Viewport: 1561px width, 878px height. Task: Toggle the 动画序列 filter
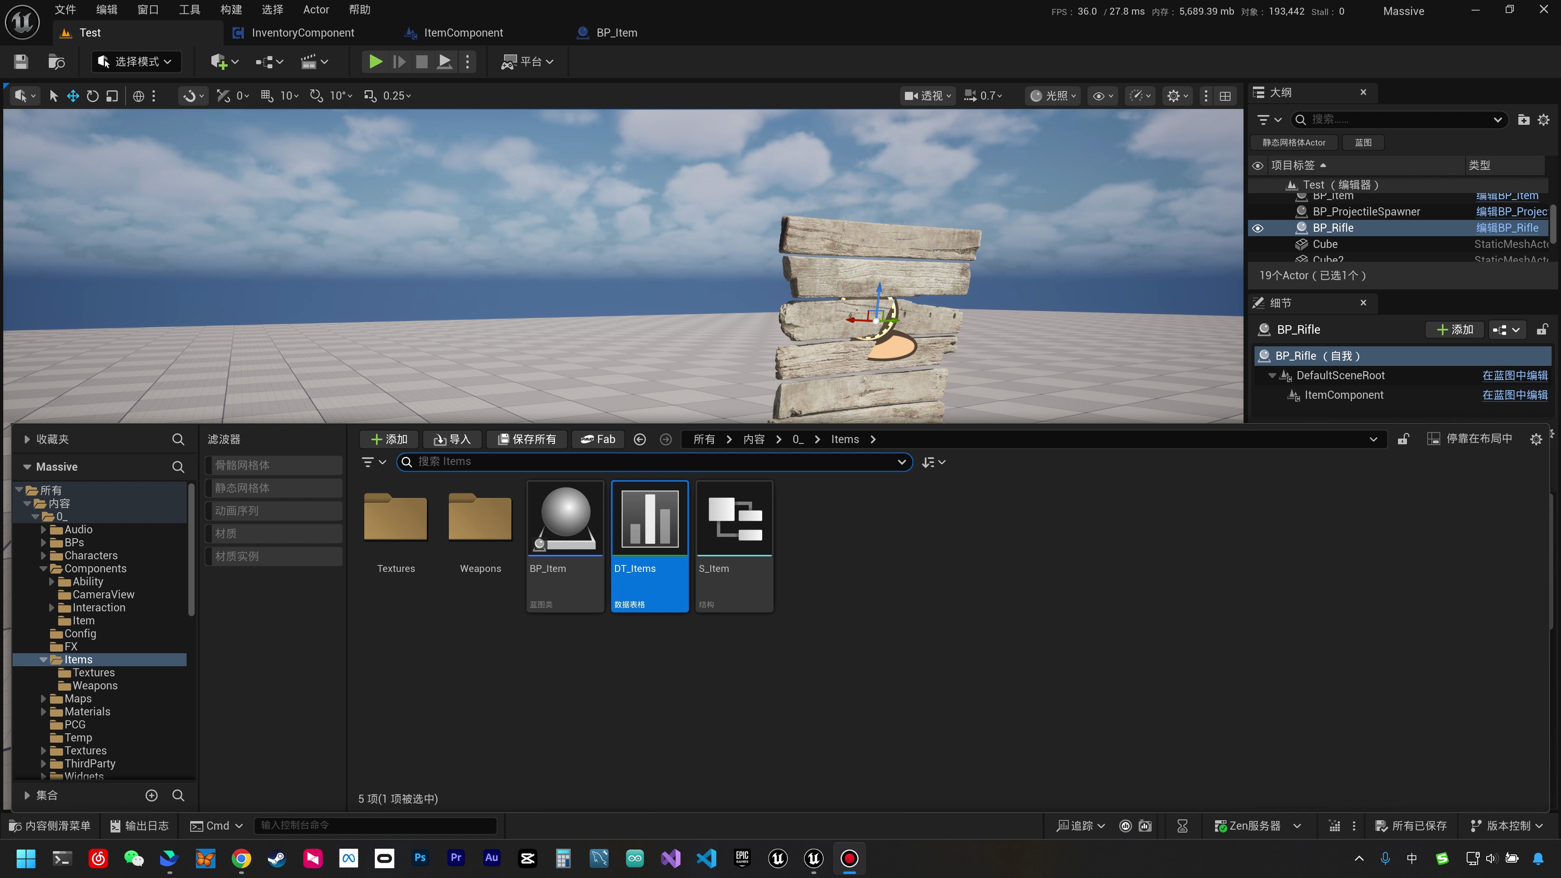[274, 511]
